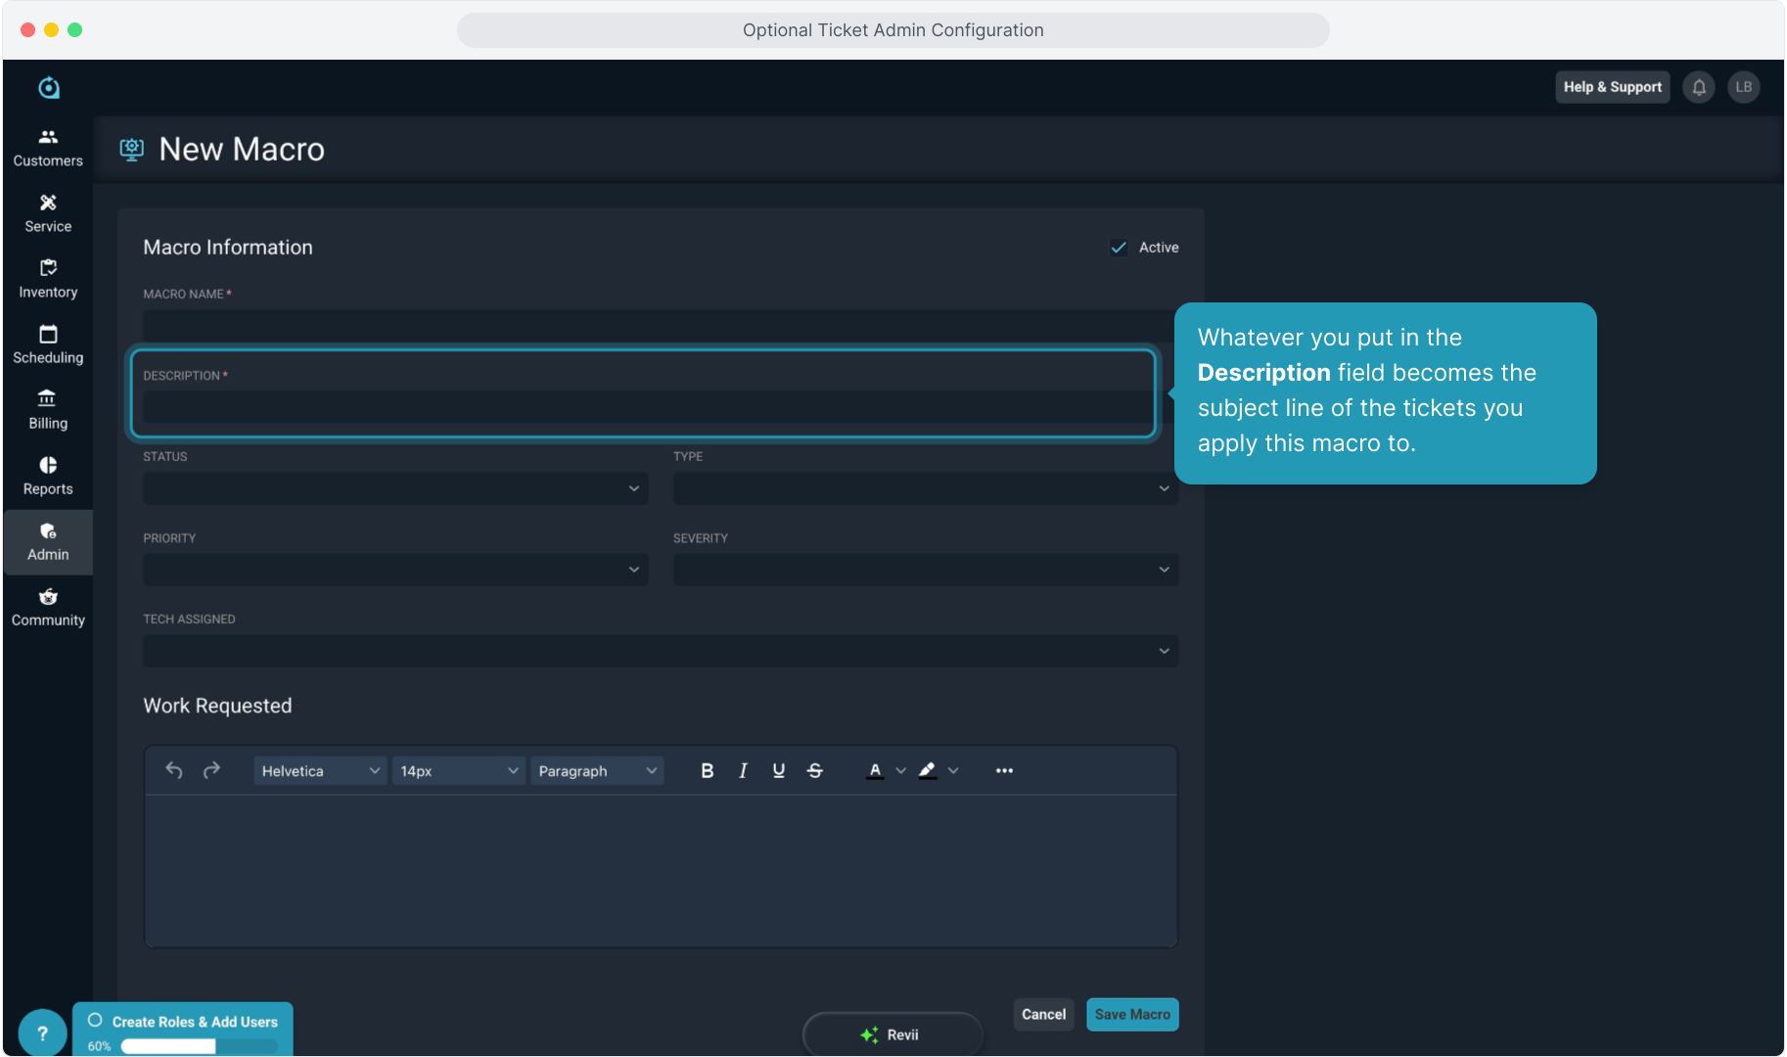This screenshot has width=1787, height=1057.
Task: Open the Helvetica font dropdown
Action: pyautogui.click(x=319, y=771)
